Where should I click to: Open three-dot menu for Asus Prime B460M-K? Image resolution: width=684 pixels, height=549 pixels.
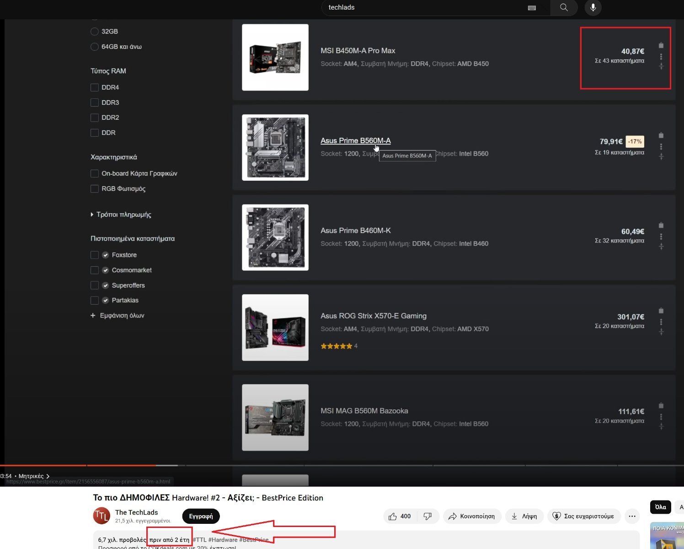(661, 237)
